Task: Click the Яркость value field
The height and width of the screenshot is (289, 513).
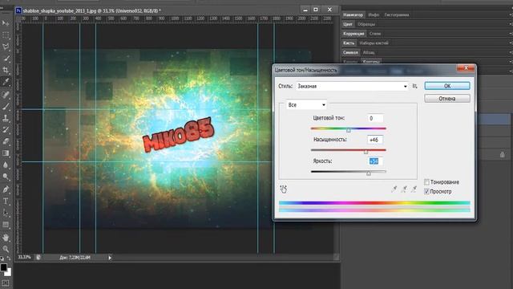Action: tap(375, 161)
